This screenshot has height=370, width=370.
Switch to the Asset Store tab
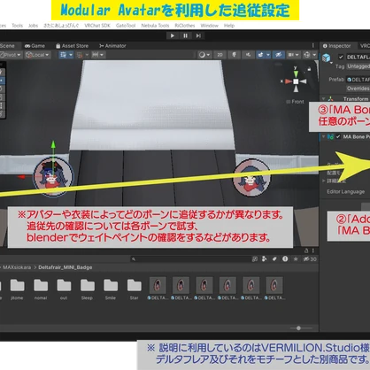pyautogui.click(x=72, y=46)
